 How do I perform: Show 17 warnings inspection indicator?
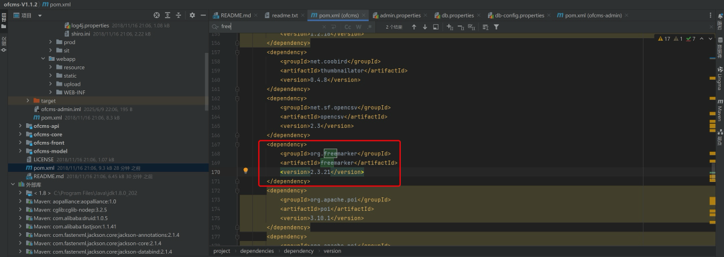tap(664, 39)
